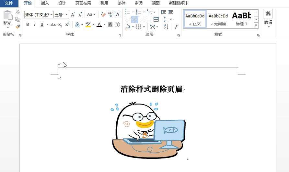This screenshot has height=172, width=289.
Task: Align text to the left
Action: tap(128, 19)
